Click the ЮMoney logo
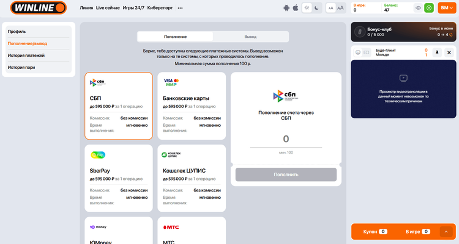The image size is (459, 244). tap(98, 227)
